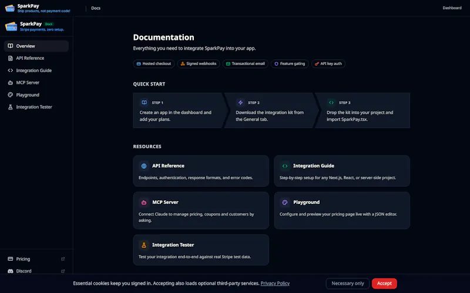Click the Documentation page heading
The image size is (470, 293).
pyautogui.click(x=164, y=38)
